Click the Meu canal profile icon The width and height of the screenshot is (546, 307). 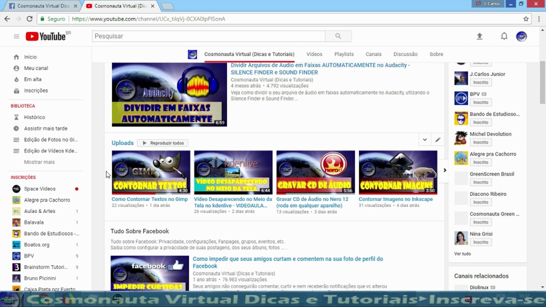tap(16, 68)
